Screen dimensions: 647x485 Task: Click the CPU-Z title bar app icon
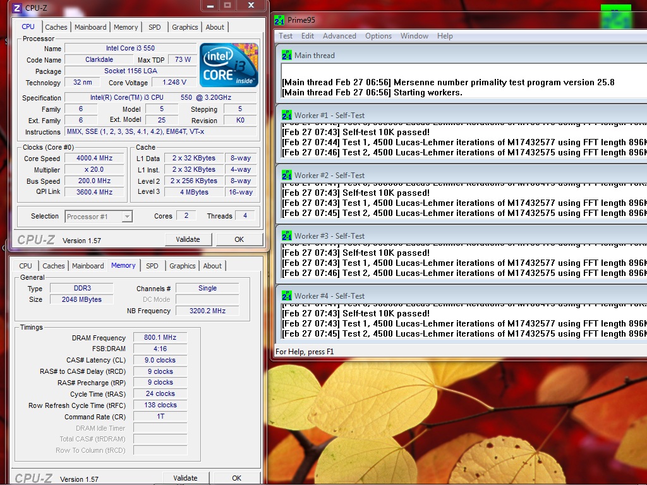17,8
